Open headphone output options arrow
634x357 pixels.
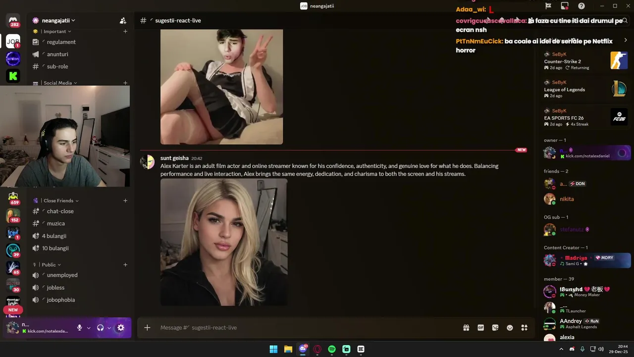(109, 328)
